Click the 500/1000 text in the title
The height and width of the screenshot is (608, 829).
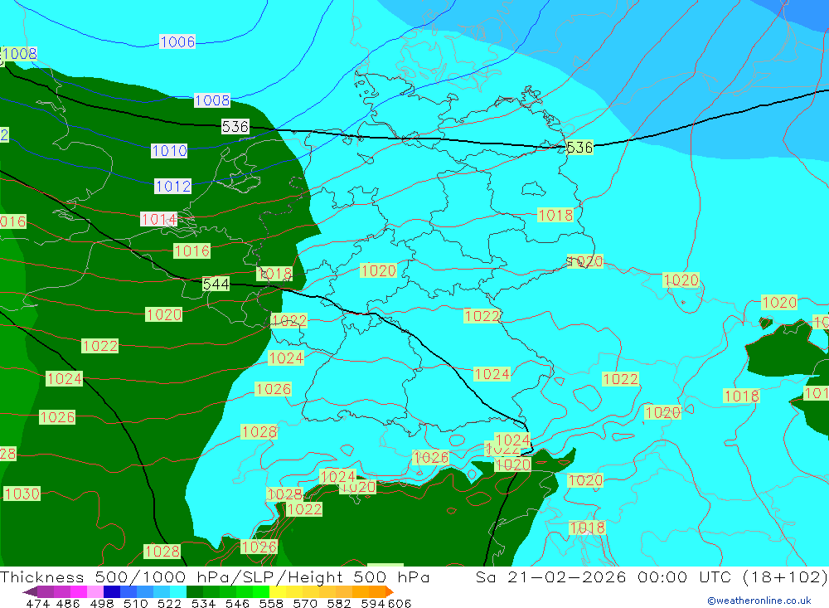click(140, 576)
